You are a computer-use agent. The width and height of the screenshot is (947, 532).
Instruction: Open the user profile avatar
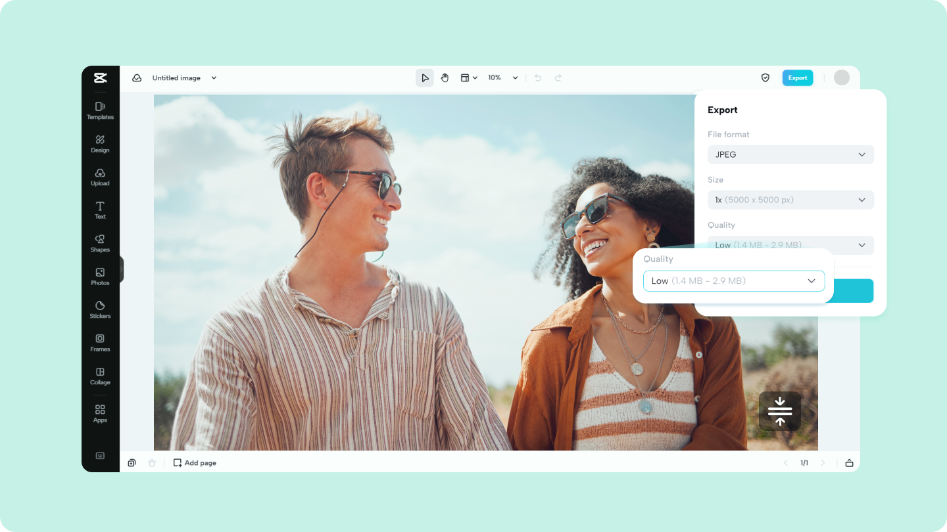[x=842, y=78]
